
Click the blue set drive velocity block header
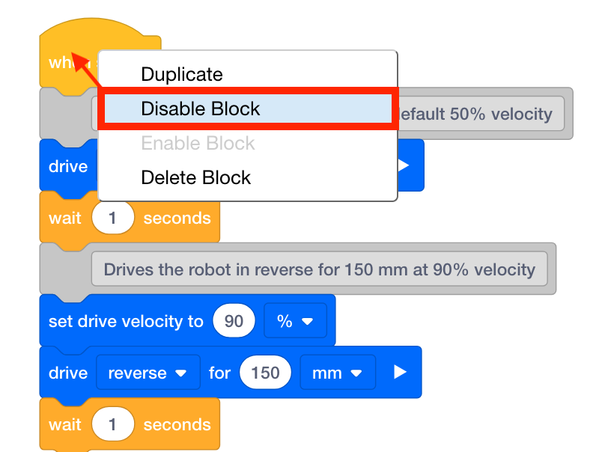coord(120,321)
